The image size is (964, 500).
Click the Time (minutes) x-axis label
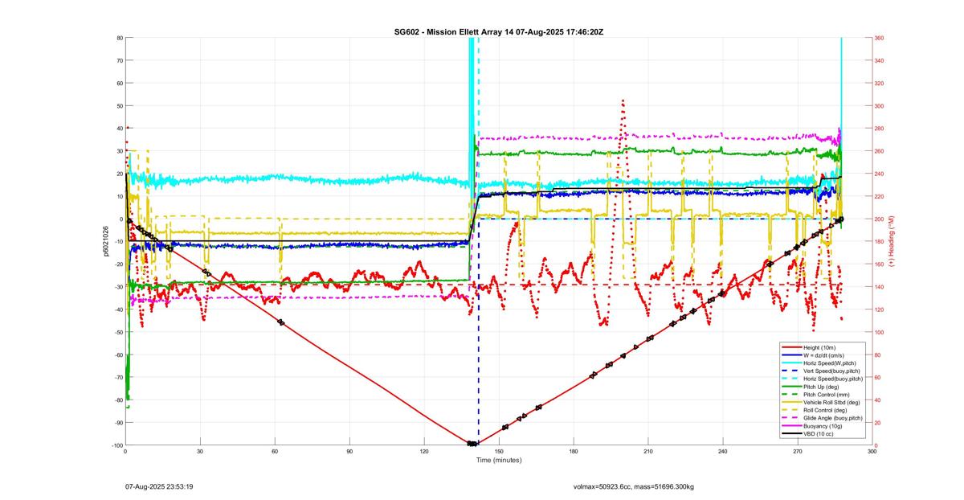[499, 460]
